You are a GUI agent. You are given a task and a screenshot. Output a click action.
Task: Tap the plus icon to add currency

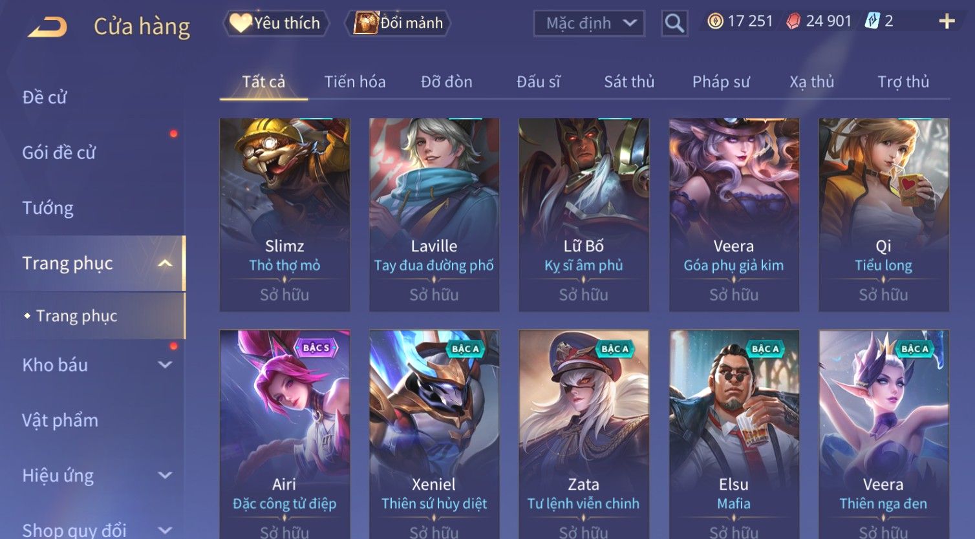[947, 21]
